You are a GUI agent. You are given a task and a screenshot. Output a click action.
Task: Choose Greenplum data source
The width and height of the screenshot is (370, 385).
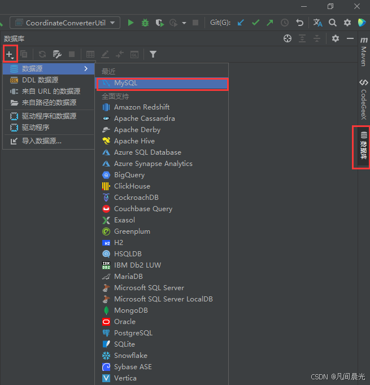(x=162, y=231)
